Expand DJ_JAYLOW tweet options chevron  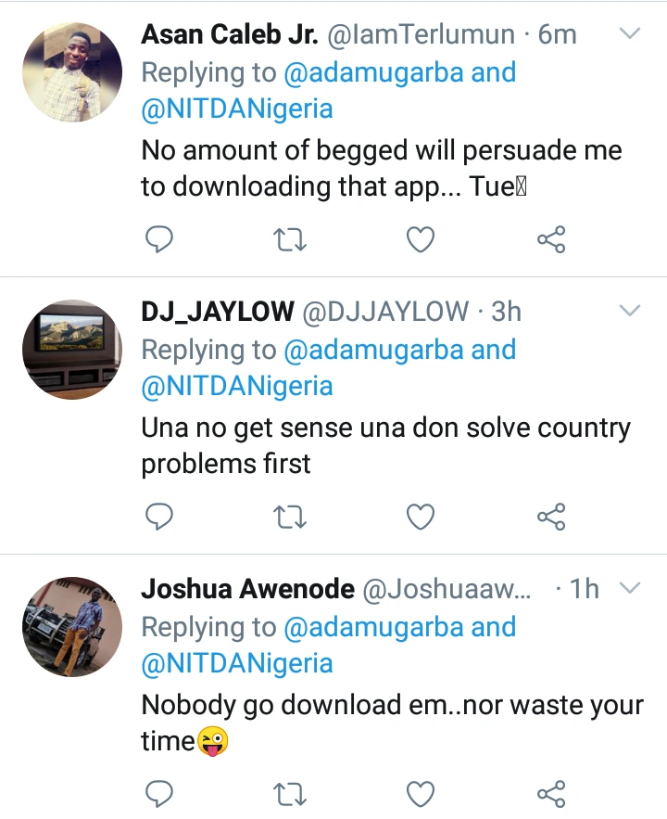(x=629, y=311)
